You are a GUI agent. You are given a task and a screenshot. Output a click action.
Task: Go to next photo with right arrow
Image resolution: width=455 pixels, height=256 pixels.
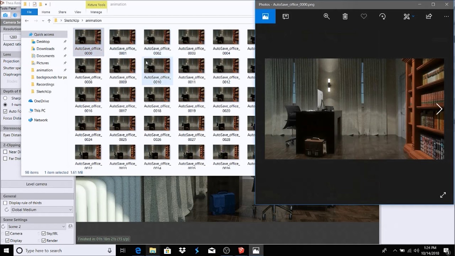[439, 109]
